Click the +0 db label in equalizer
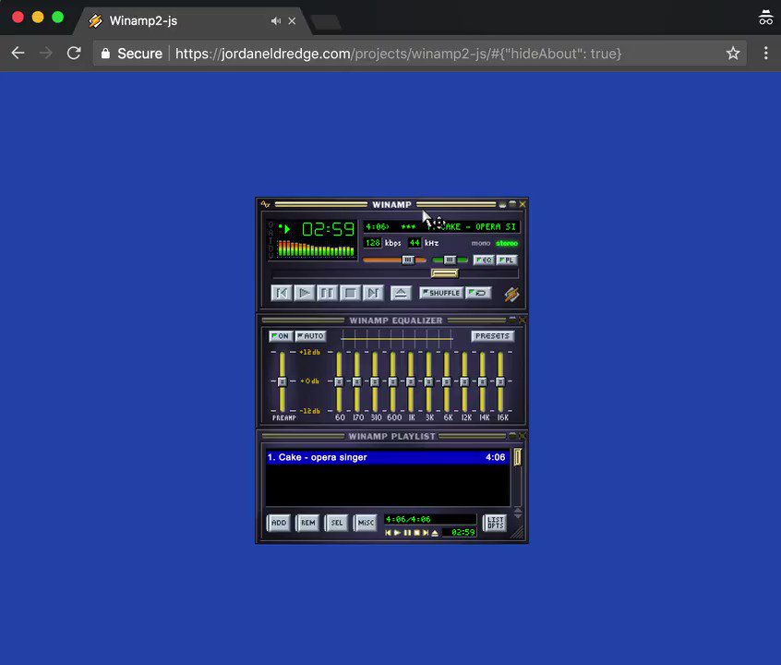 310,381
